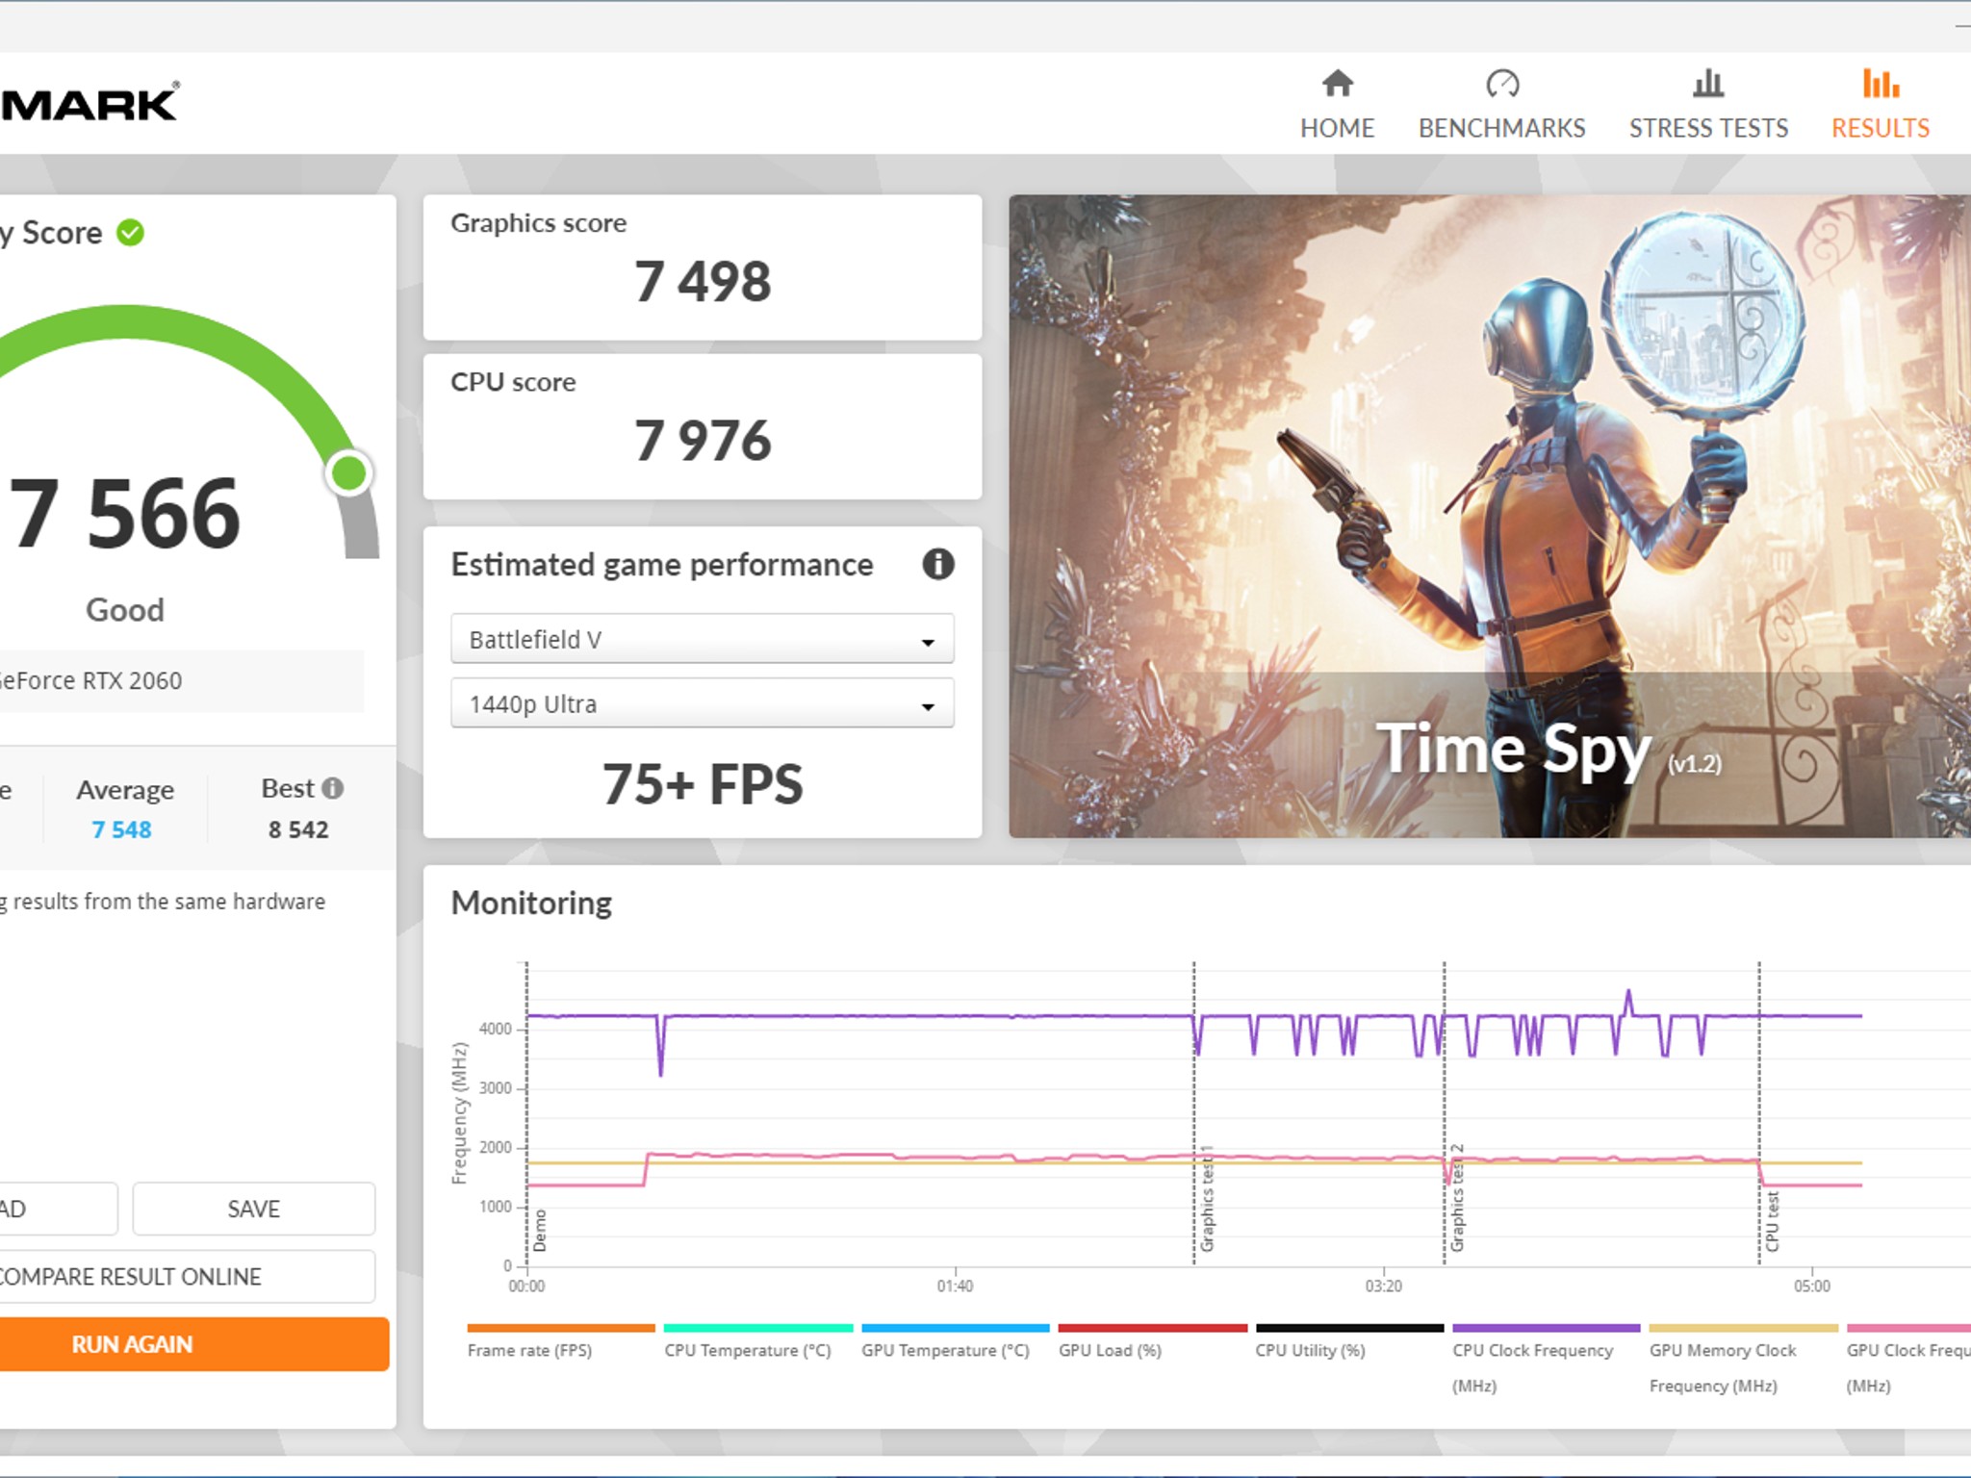This screenshot has width=1971, height=1478.
Task: Open the 1440p Ultra resolution dropdown
Action: pos(702,703)
